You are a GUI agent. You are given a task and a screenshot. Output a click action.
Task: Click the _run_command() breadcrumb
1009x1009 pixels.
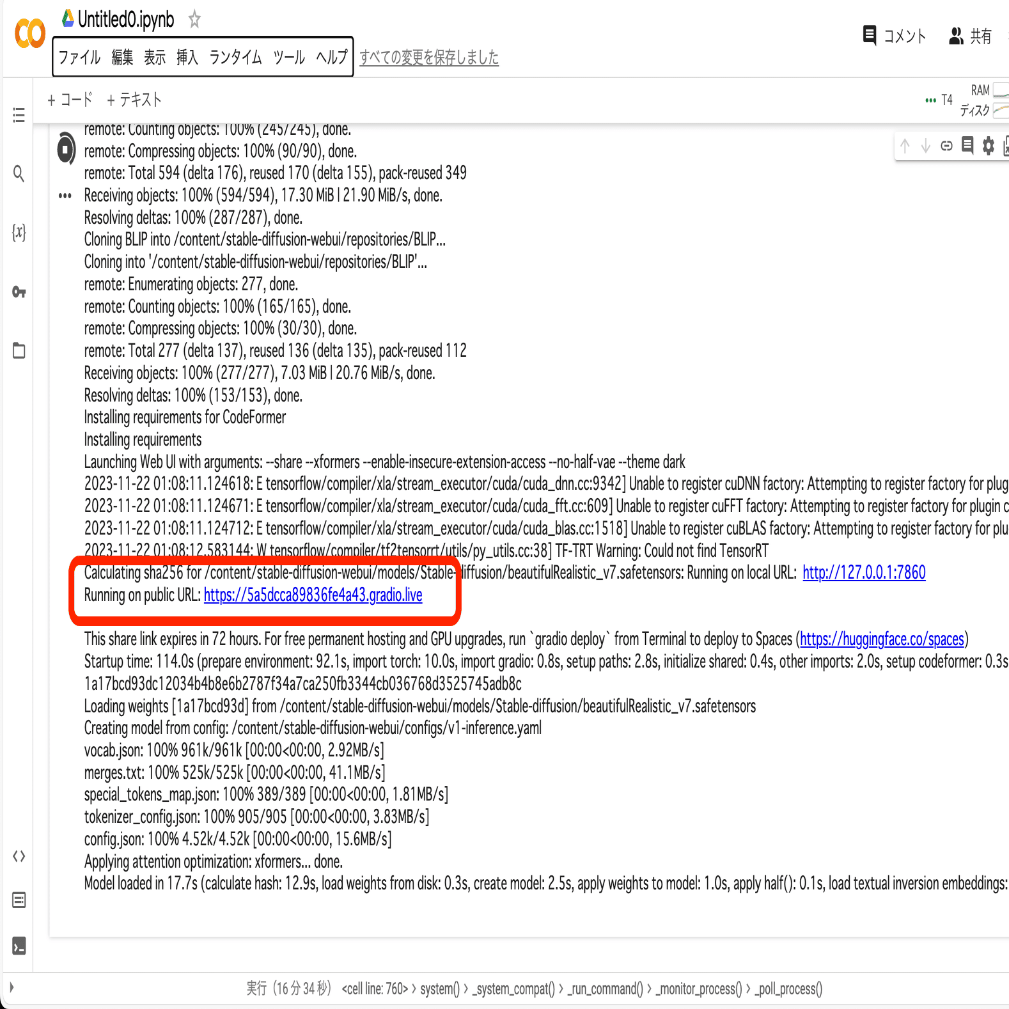tap(605, 989)
